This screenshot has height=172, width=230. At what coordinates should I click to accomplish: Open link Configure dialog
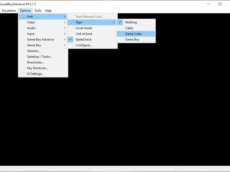[x=92, y=45]
